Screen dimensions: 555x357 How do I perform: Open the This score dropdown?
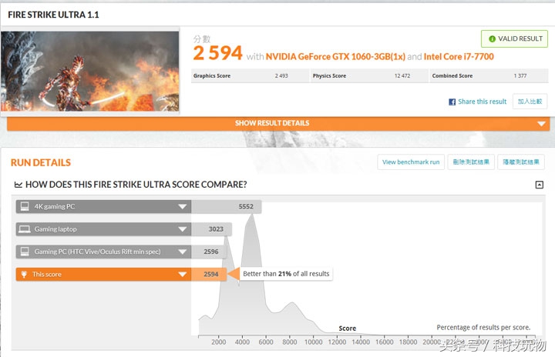tap(183, 274)
